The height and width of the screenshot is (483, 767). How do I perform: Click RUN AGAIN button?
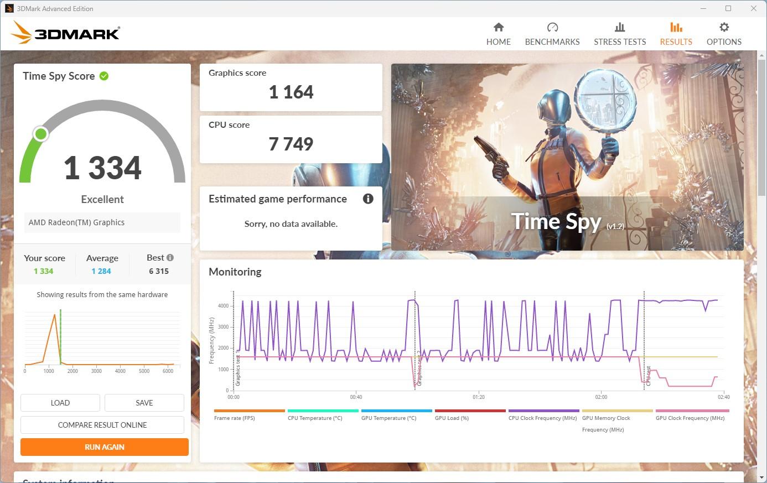point(105,447)
